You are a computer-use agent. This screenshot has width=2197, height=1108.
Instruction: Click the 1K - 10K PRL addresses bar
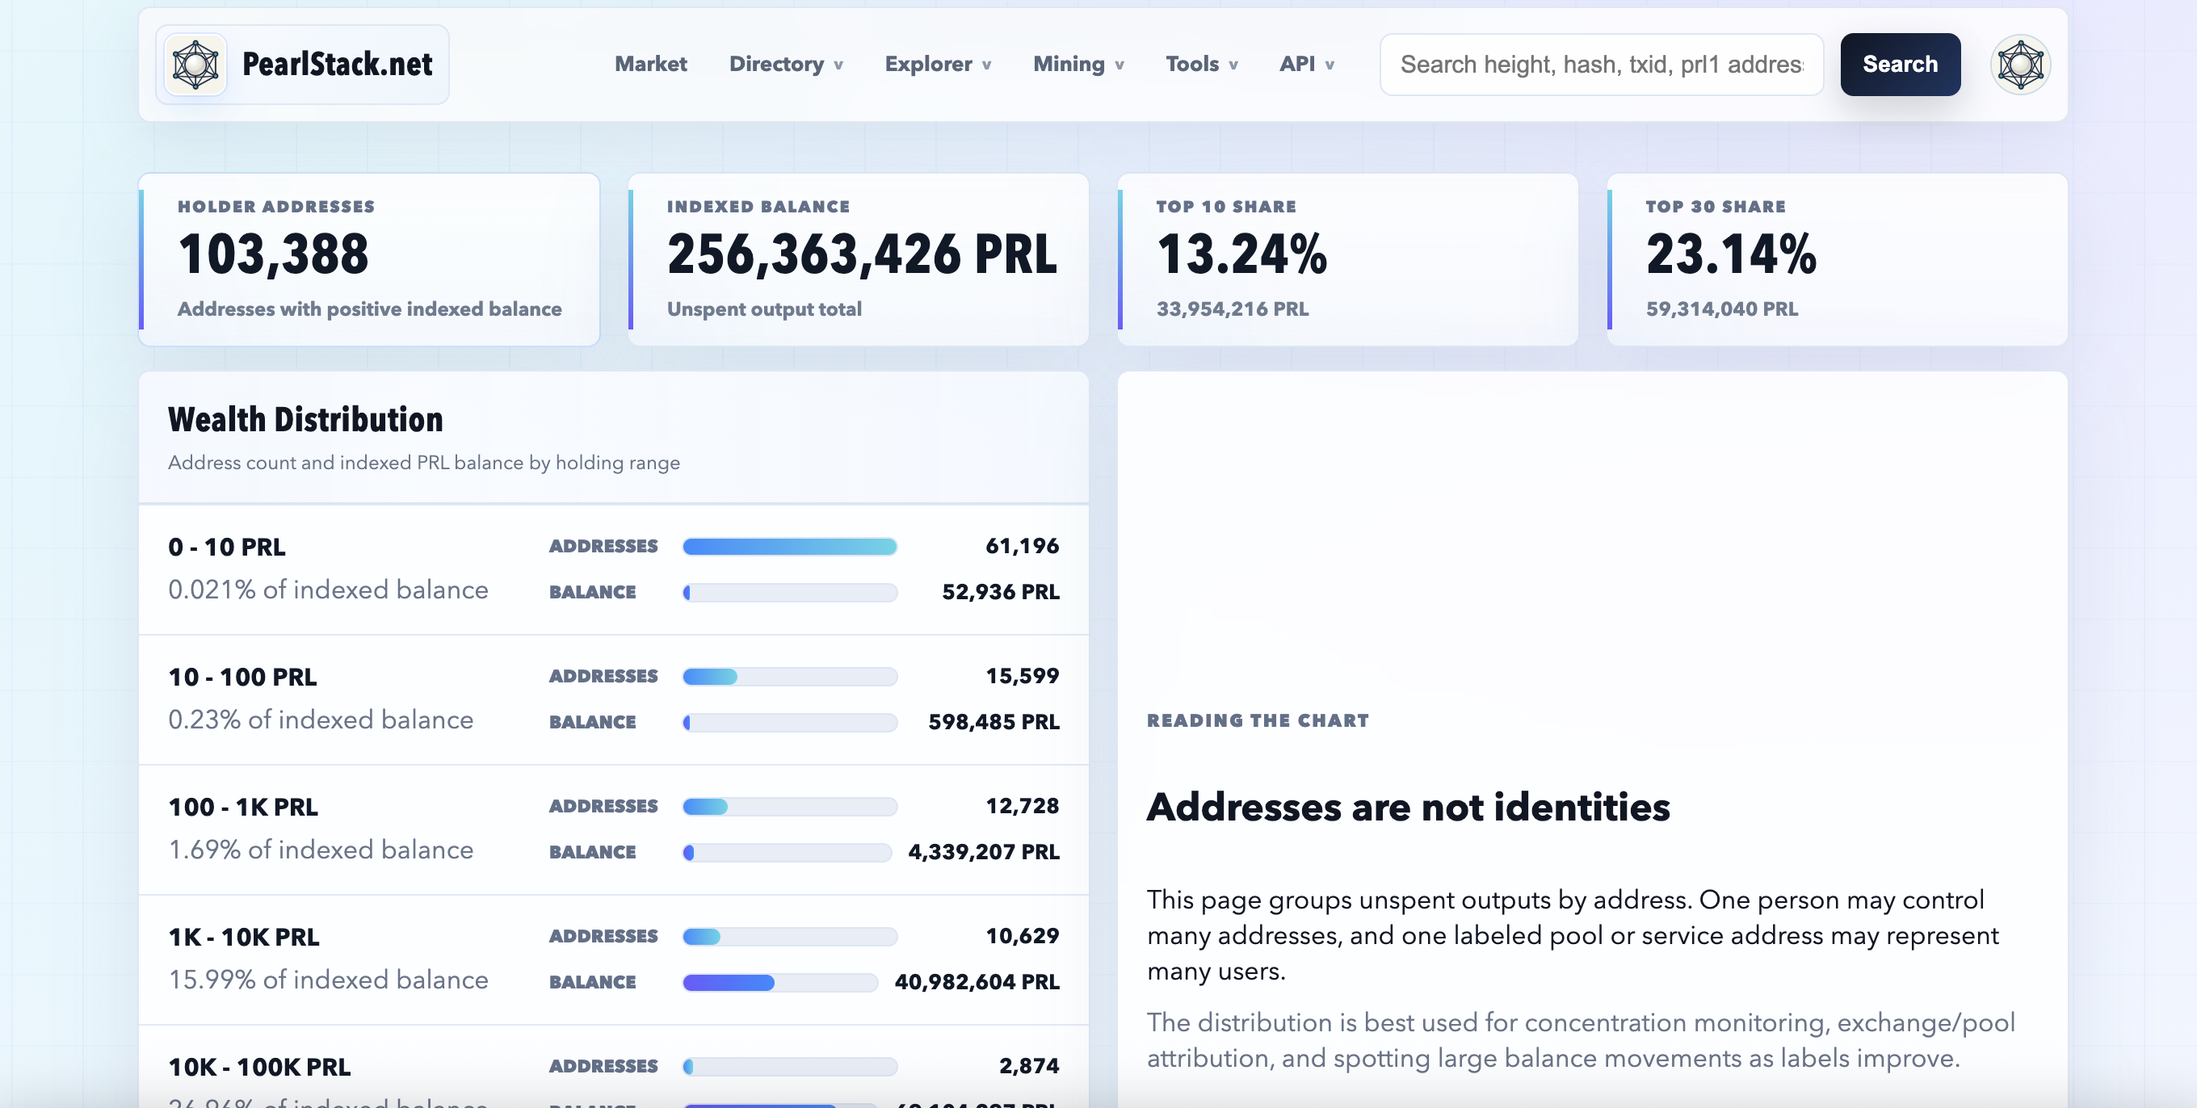(x=790, y=937)
